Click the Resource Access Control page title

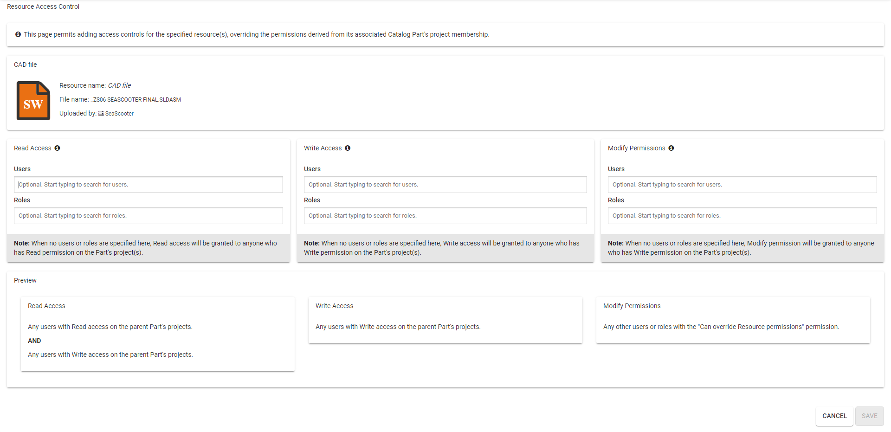(x=43, y=6)
